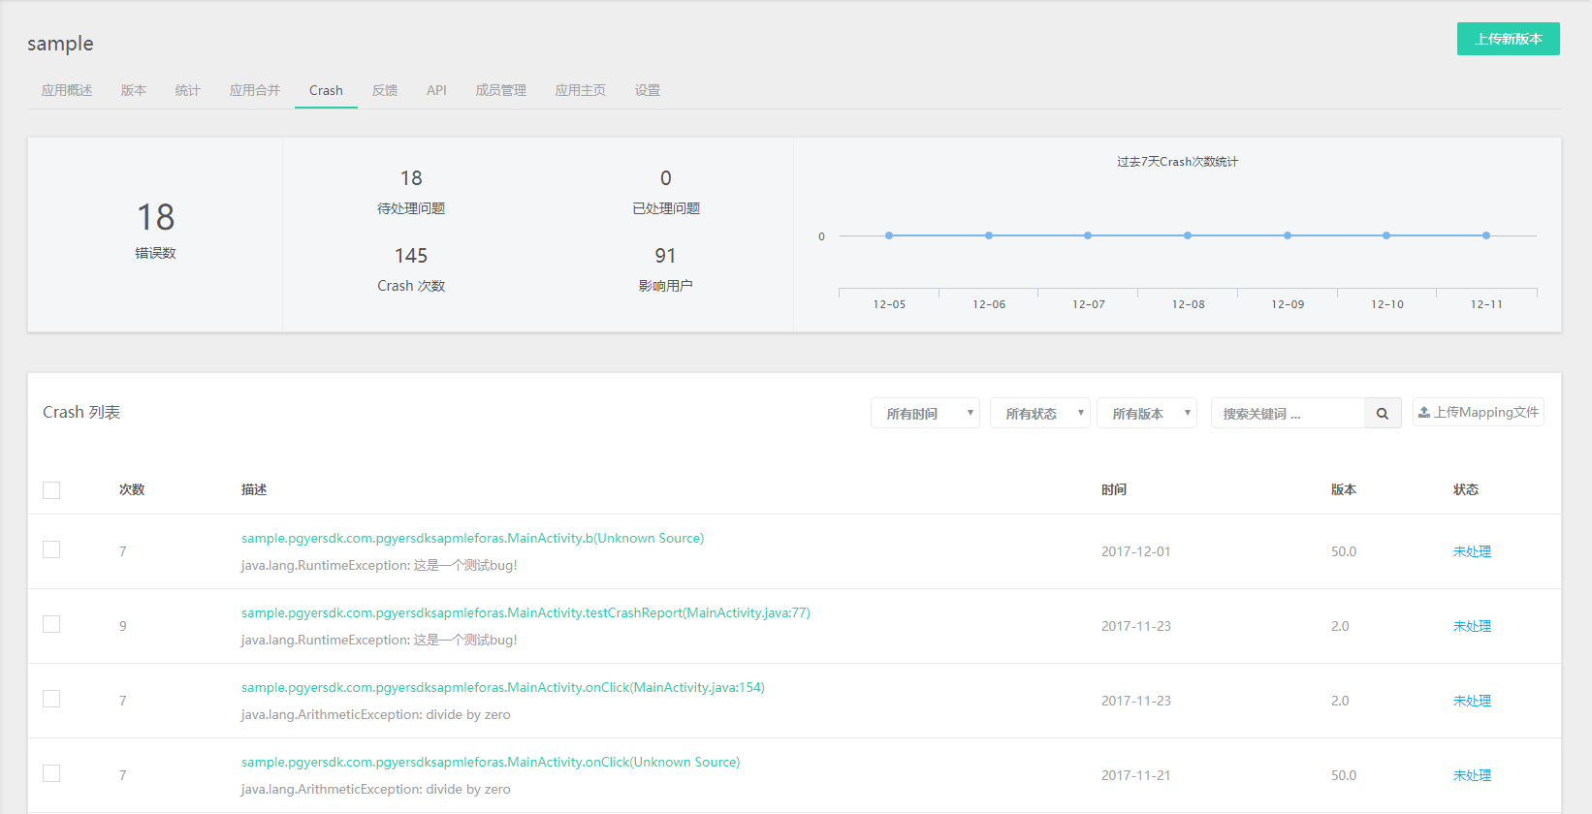Go to the 成员管理 tab
1592x814 pixels.
[x=500, y=90]
